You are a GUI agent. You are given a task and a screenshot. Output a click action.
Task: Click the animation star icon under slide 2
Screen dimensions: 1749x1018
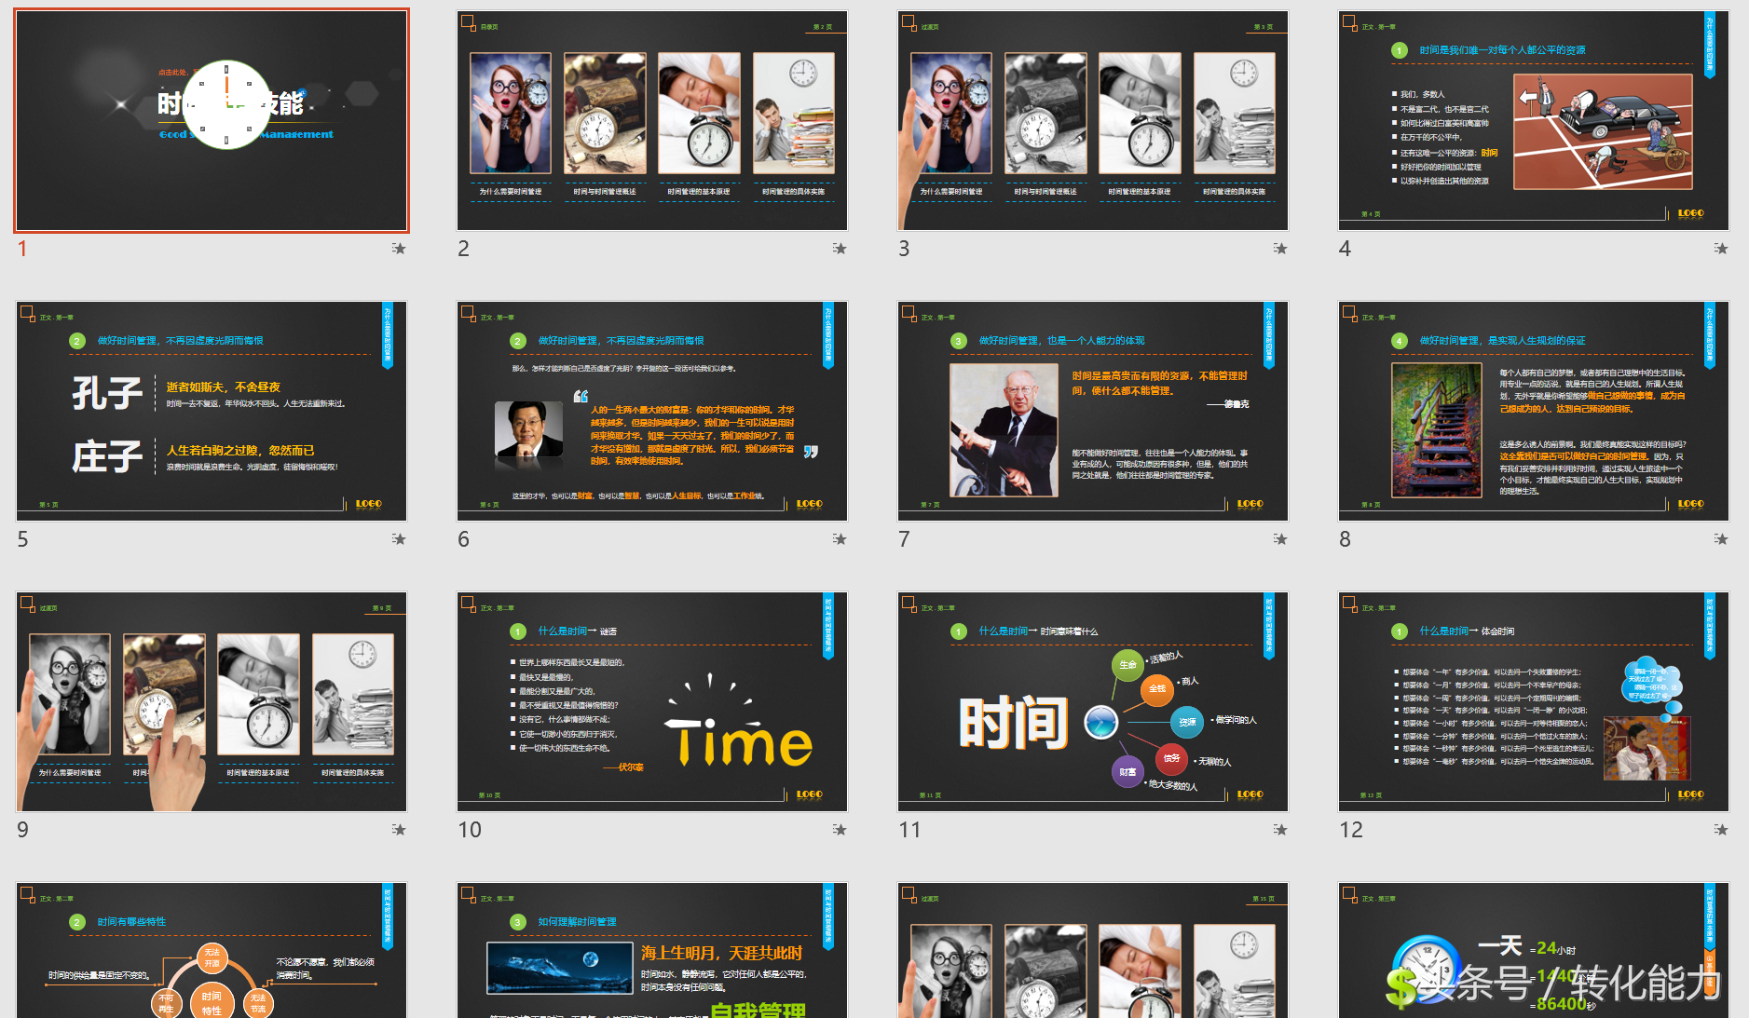click(840, 249)
